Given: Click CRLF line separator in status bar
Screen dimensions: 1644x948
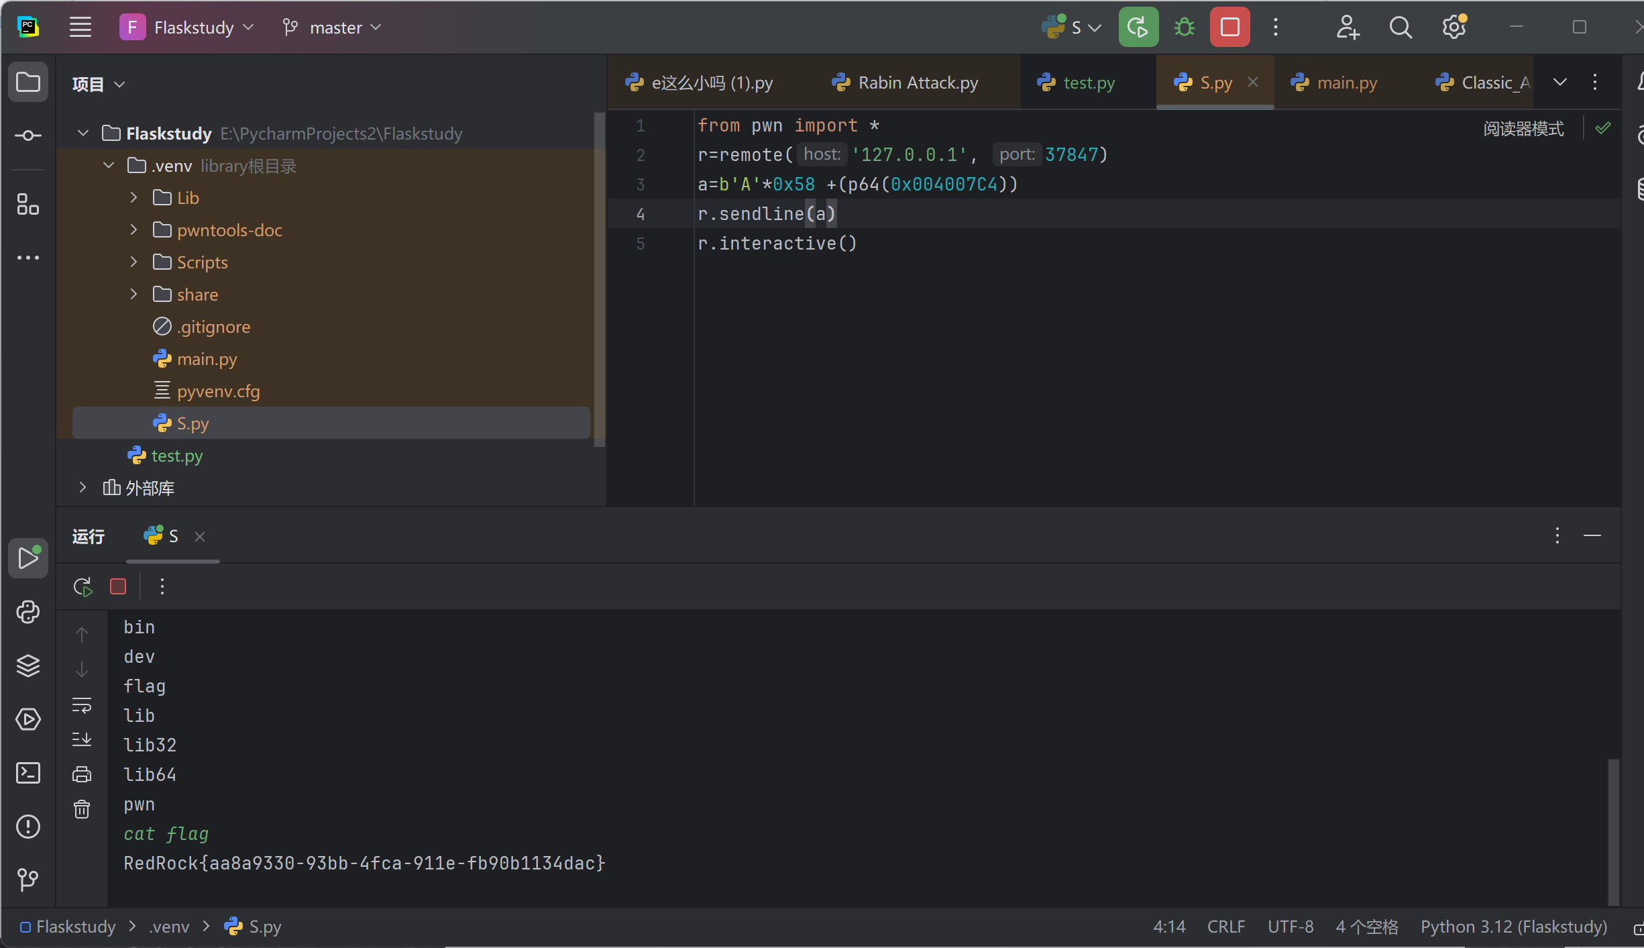Looking at the screenshot, I should point(1225,927).
